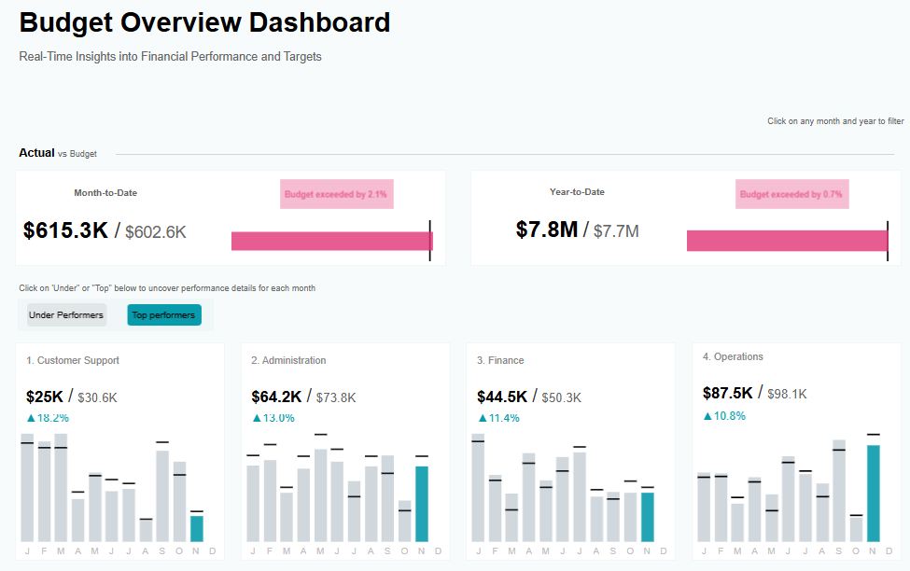
Task: Click the July bar in Finance chart
Action: point(580,496)
